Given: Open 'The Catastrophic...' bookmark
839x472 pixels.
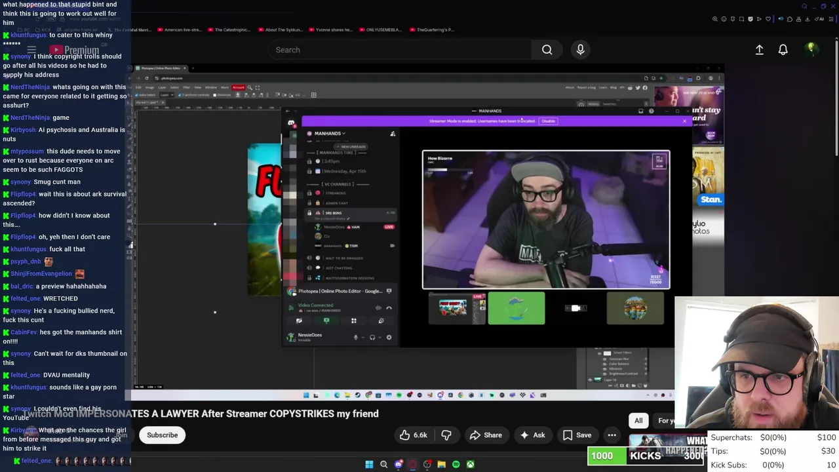Looking at the screenshot, I should pos(229,29).
